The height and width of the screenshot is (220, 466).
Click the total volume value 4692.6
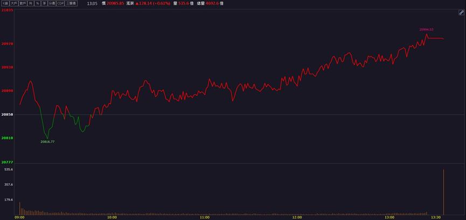[213, 3]
